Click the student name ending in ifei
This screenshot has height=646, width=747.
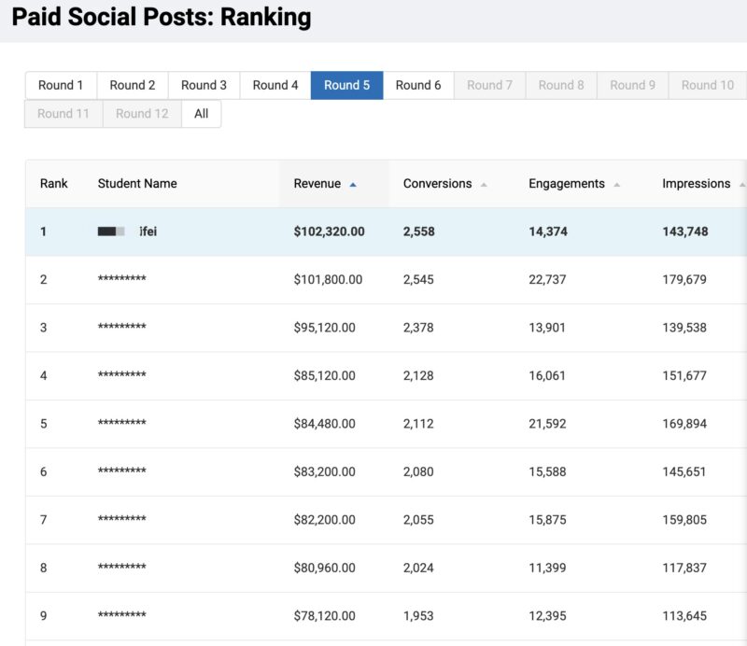coord(127,232)
